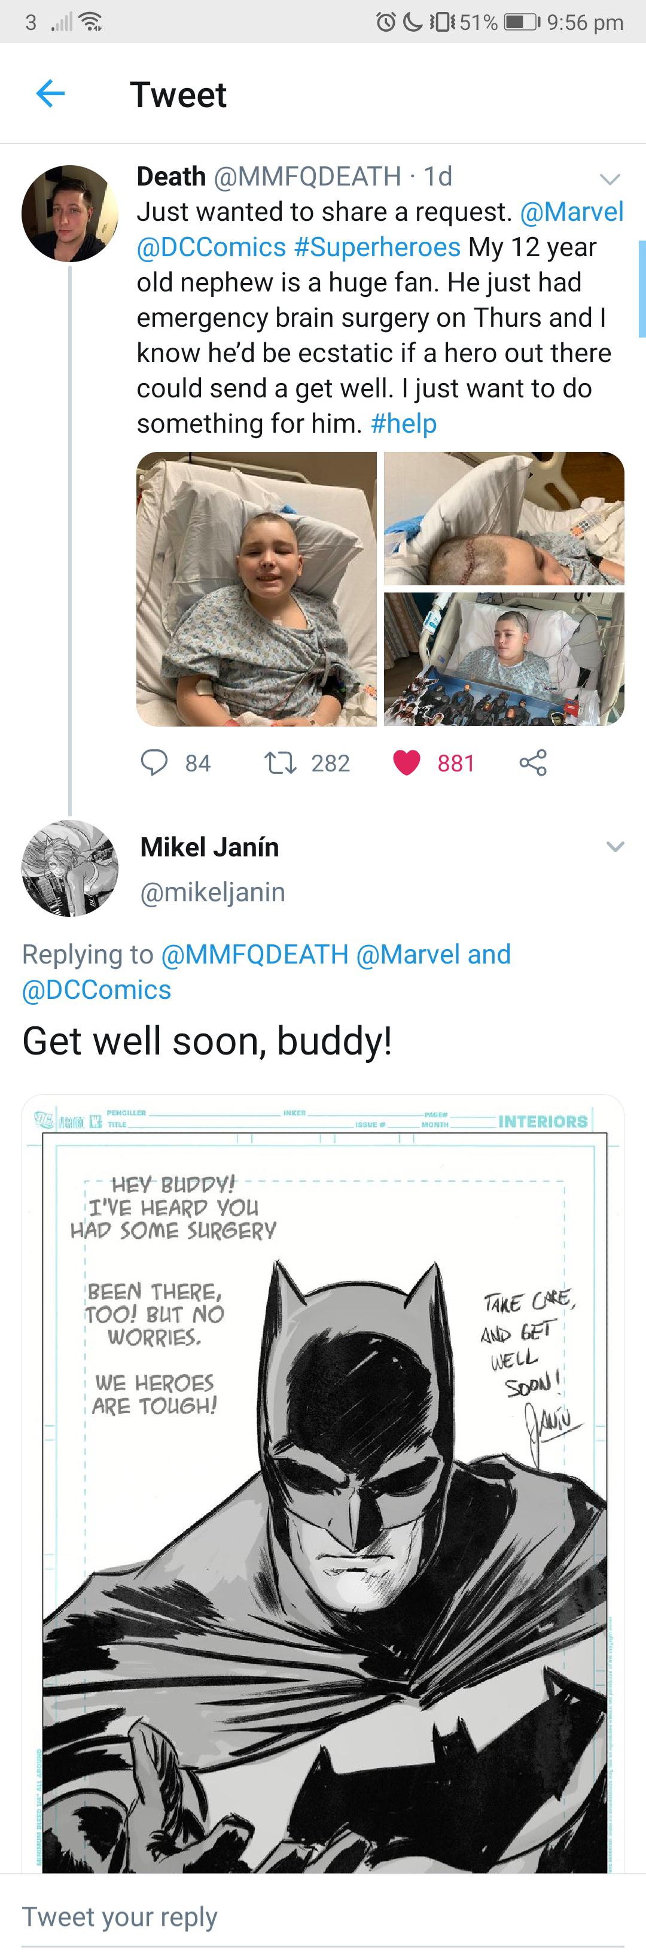The image size is (646, 1957).
Task: Open Death's profile avatar
Action: pos(70,214)
